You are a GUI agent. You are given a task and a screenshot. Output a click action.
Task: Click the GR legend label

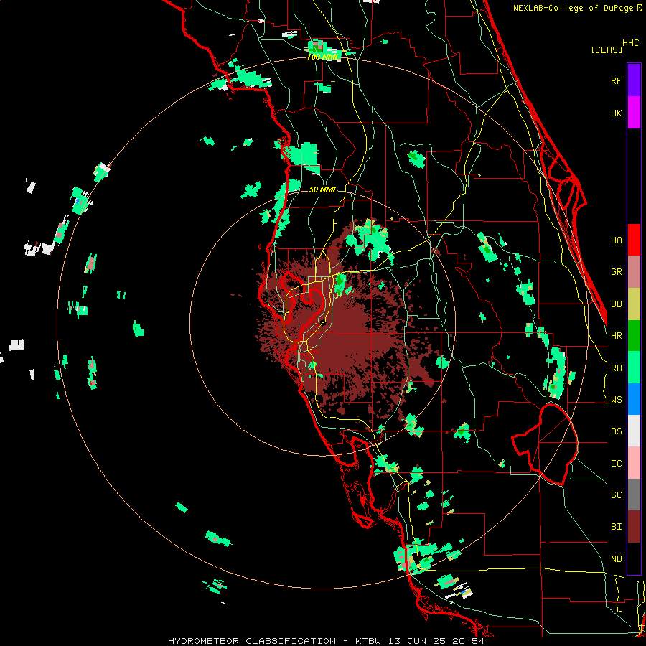(x=616, y=272)
